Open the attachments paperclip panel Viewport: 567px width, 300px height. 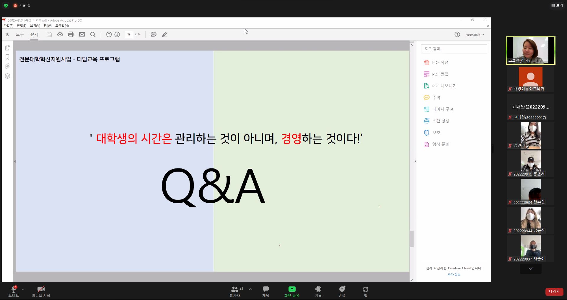pos(7,66)
